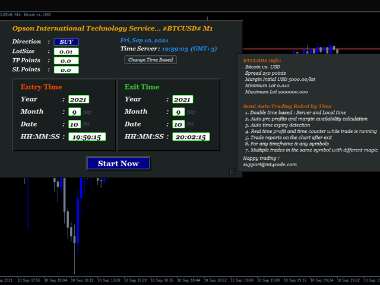Screen dimensions: 380x285
Task: Click the TP Points input field
Action: coord(66,61)
